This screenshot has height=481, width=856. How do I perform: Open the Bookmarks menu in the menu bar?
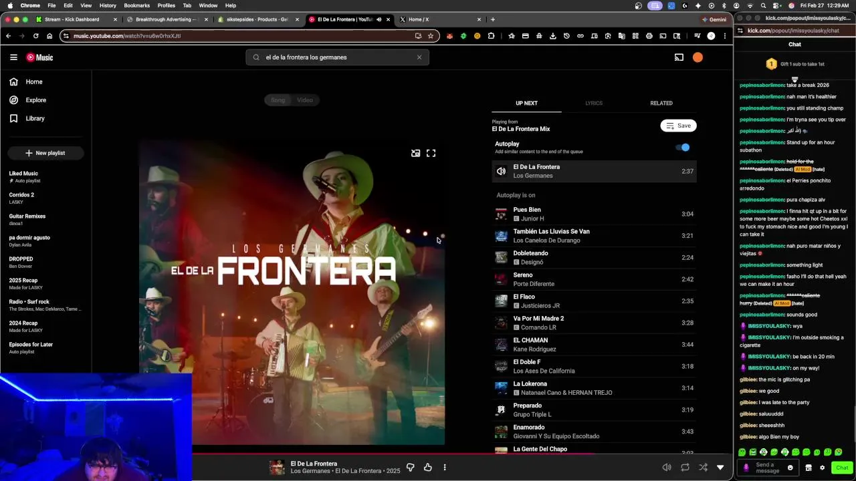137,5
